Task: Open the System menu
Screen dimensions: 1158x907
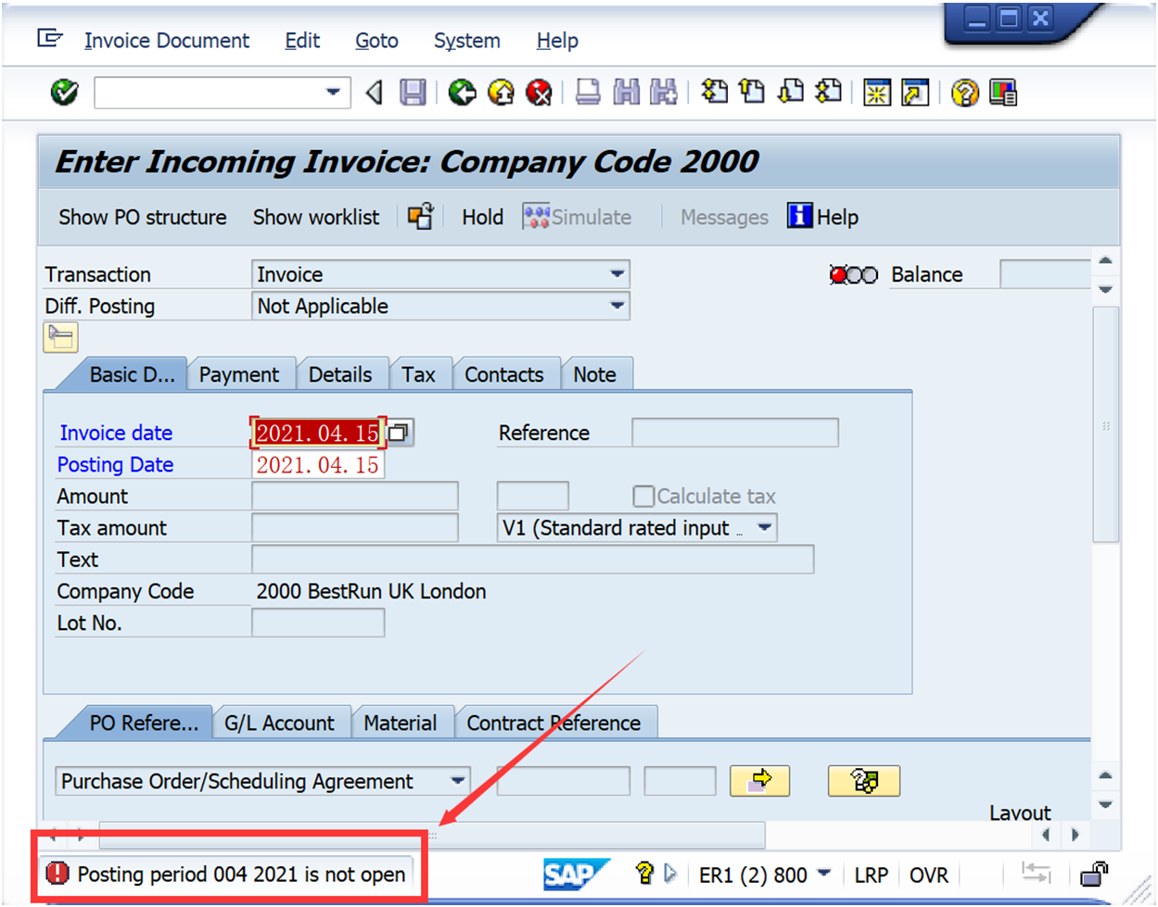Action: 467,41
